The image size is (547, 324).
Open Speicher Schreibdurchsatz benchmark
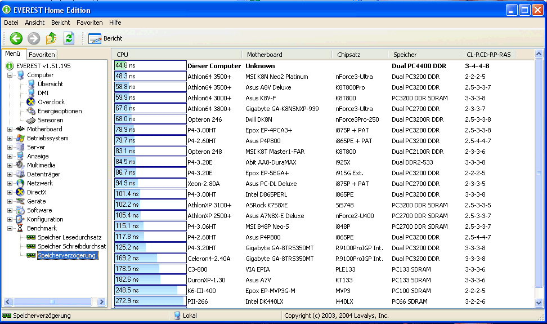pos(71,246)
